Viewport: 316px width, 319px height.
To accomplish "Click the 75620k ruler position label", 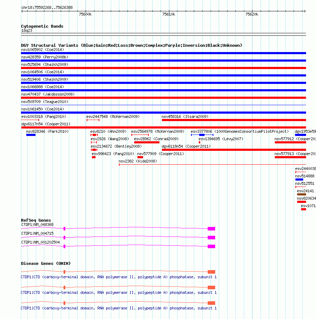I will point(252,14).
